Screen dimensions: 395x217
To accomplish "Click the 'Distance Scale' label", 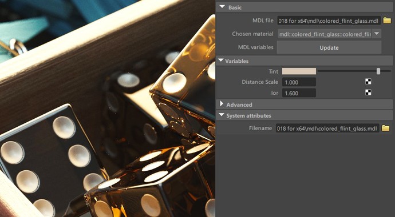I will pos(260,82).
